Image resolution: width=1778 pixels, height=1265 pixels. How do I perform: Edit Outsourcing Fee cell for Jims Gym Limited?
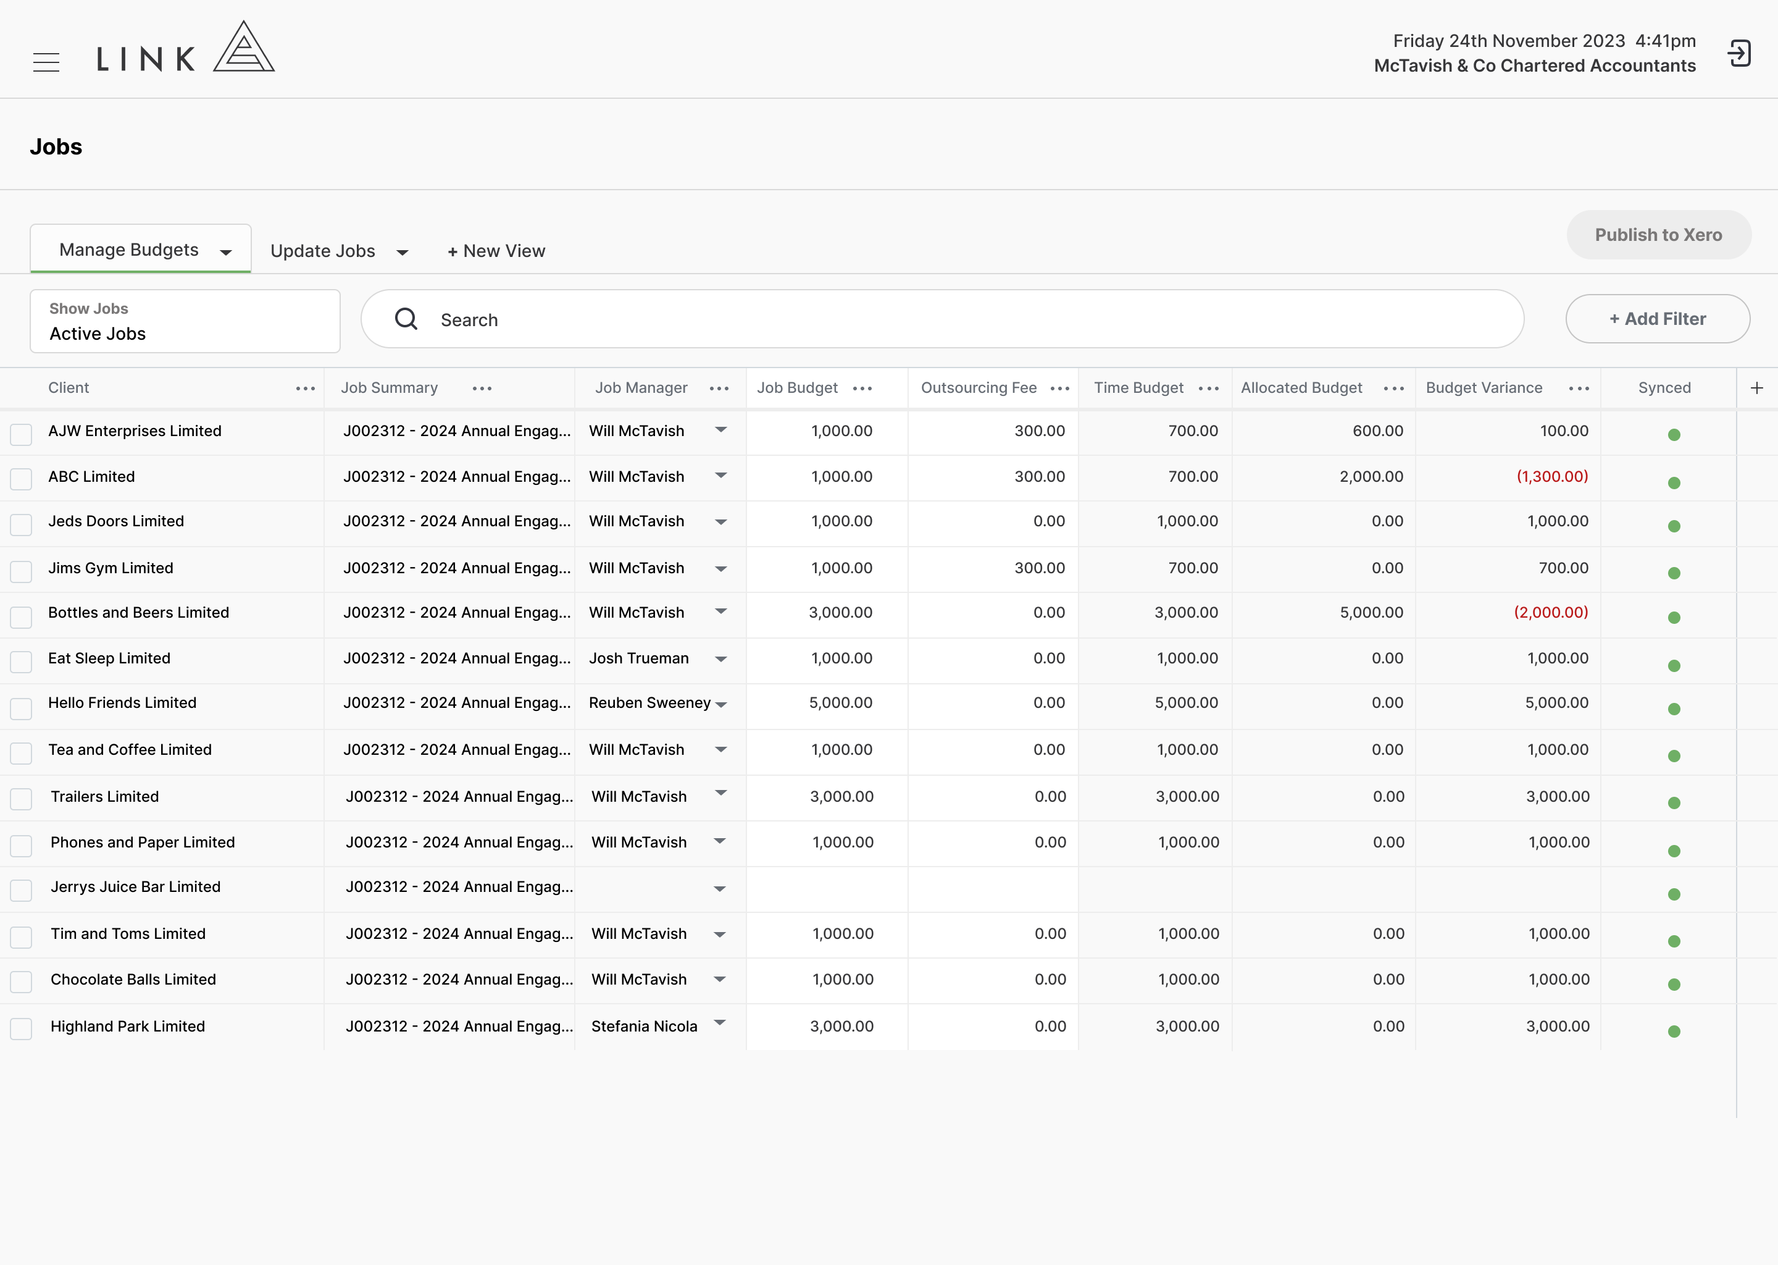point(993,569)
